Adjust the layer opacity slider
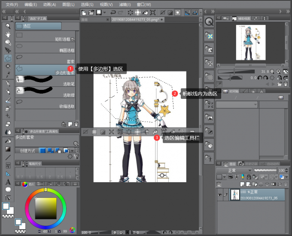This screenshot has width=292, height=236. (x=265, y=170)
